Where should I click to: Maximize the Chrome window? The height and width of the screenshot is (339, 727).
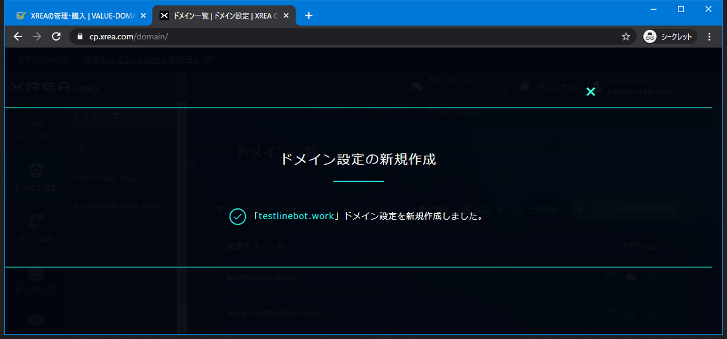pyautogui.click(x=681, y=8)
